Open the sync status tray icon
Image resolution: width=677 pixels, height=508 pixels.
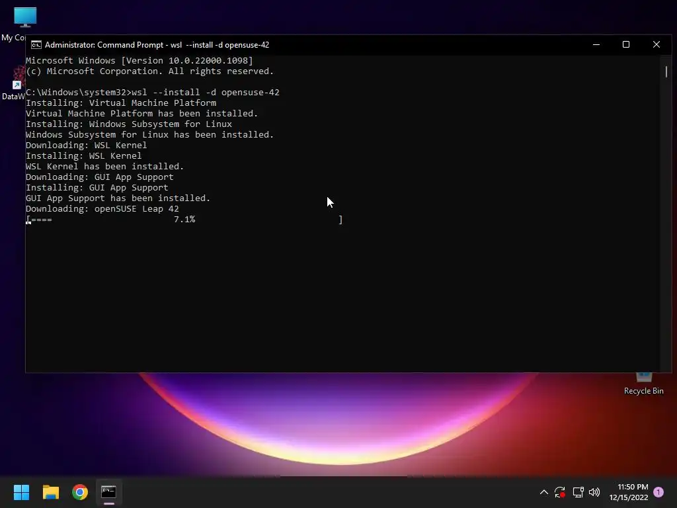click(560, 492)
